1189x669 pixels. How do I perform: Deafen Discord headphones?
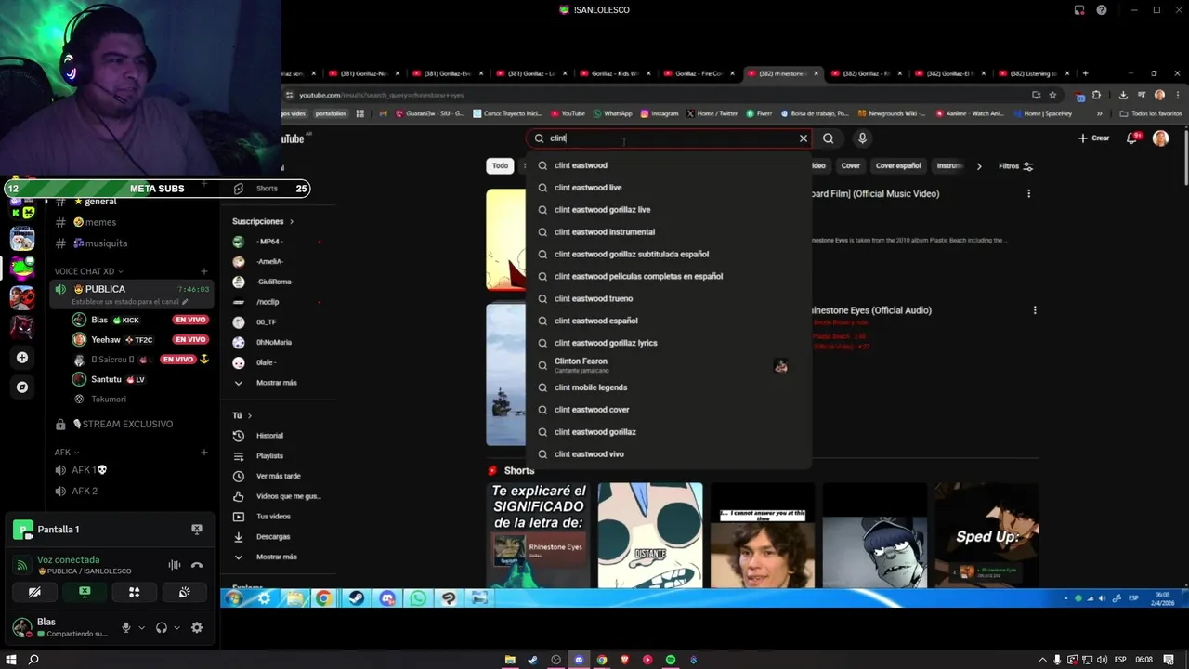pos(162,628)
